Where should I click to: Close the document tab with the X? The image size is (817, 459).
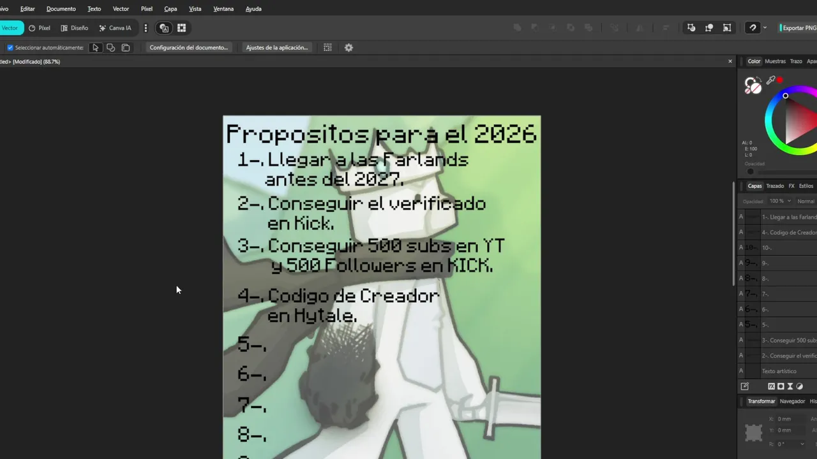(x=730, y=61)
